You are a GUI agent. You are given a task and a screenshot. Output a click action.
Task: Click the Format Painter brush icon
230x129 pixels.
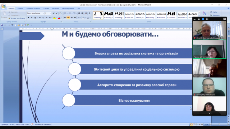point(9,18)
